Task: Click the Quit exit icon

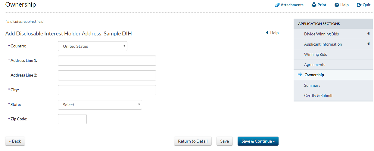Action: pyautogui.click(x=359, y=5)
